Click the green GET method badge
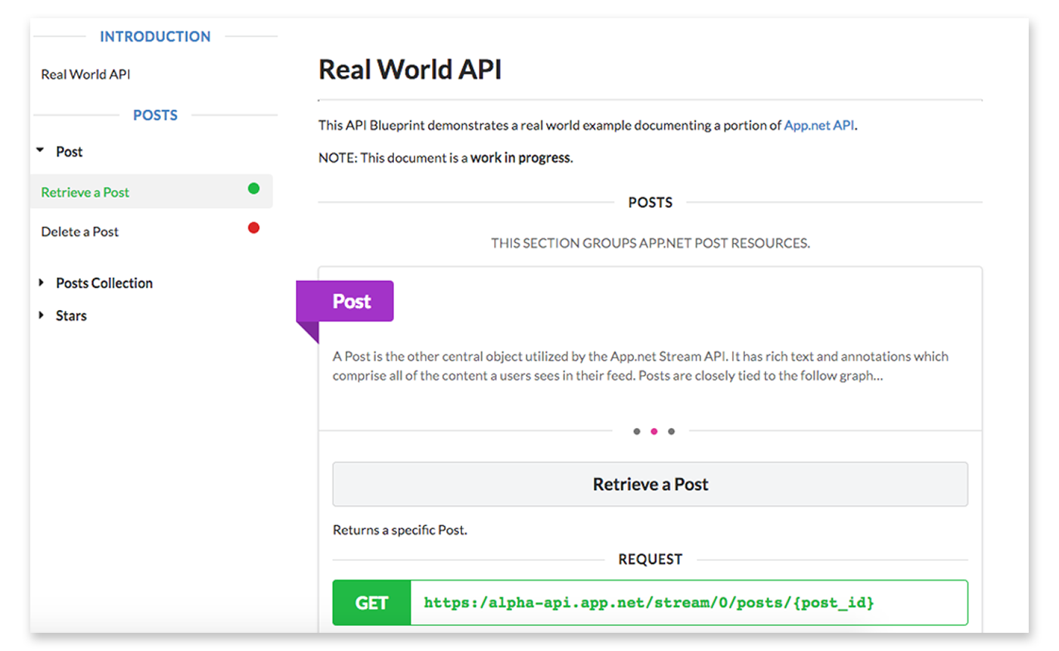This screenshot has height=651, width=1059. (371, 603)
